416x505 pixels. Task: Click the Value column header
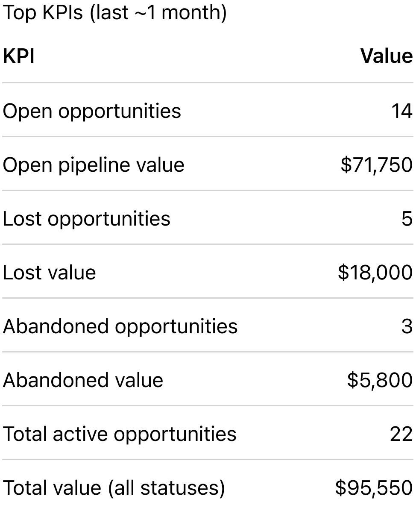coord(387,56)
